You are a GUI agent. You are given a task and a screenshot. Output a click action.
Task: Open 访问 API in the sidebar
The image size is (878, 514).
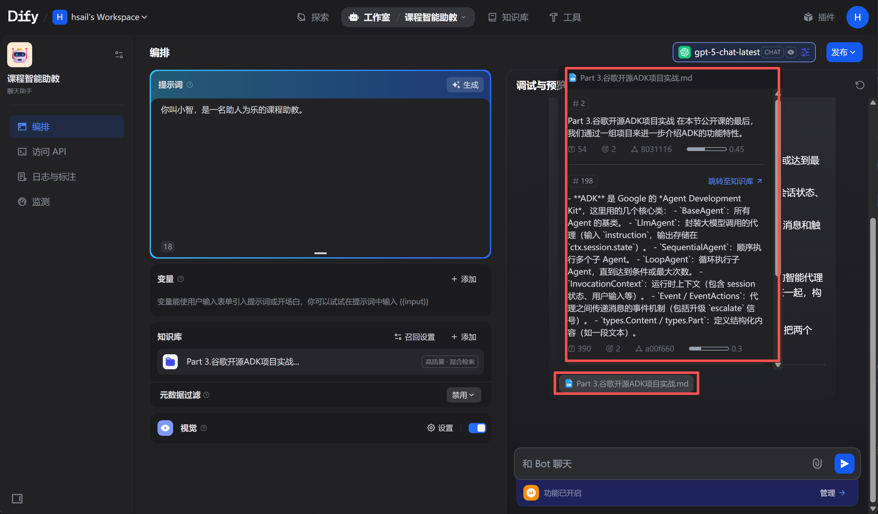pos(67,152)
